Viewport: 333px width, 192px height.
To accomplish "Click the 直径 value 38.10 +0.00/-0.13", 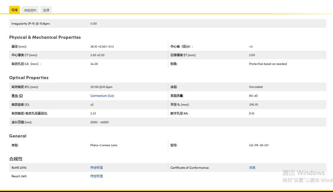I will pos(101,46).
